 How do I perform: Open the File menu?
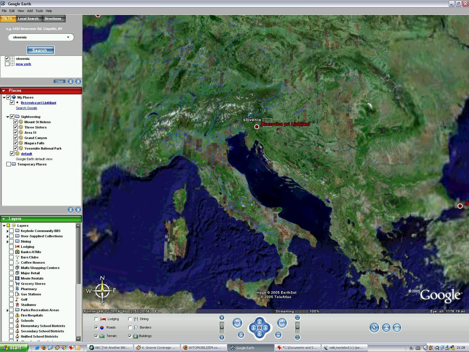[x=4, y=11]
